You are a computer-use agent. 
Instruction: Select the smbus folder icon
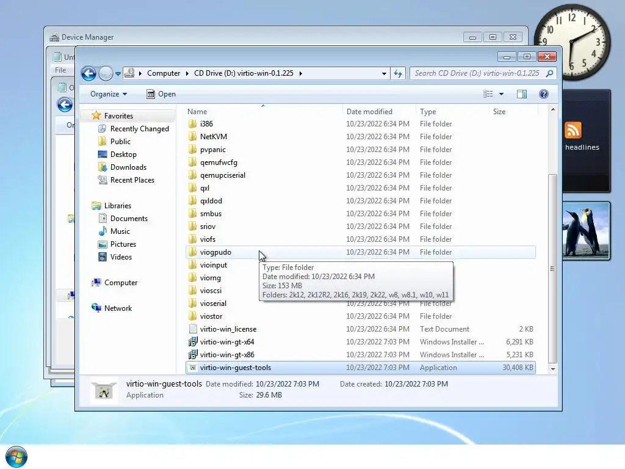tap(192, 214)
